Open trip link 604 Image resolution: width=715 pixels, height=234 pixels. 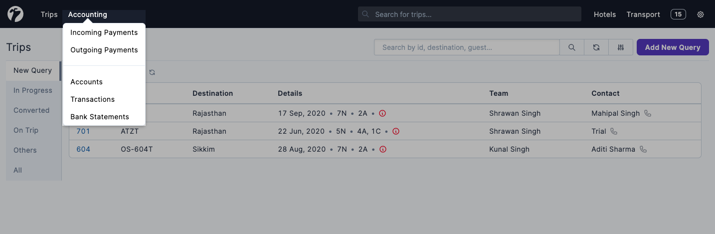point(83,149)
